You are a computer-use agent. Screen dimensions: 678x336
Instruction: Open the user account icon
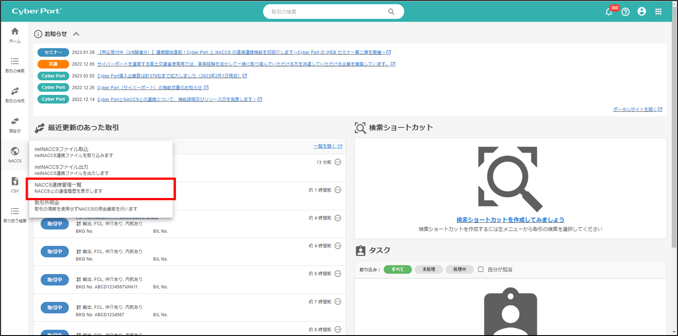pyautogui.click(x=641, y=12)
